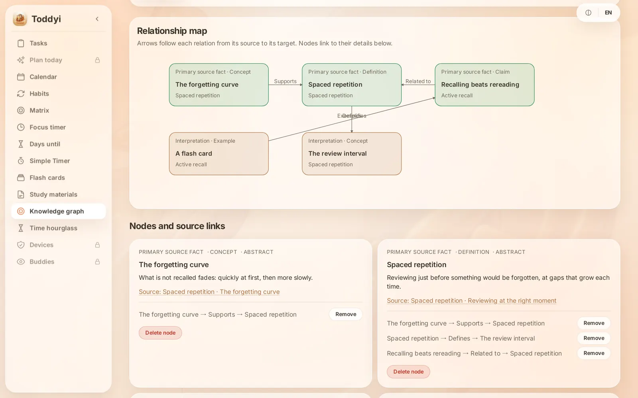Select the Spaced repetition graph node
The width and height of the screenshot is (638, 398).
(352, 85)
